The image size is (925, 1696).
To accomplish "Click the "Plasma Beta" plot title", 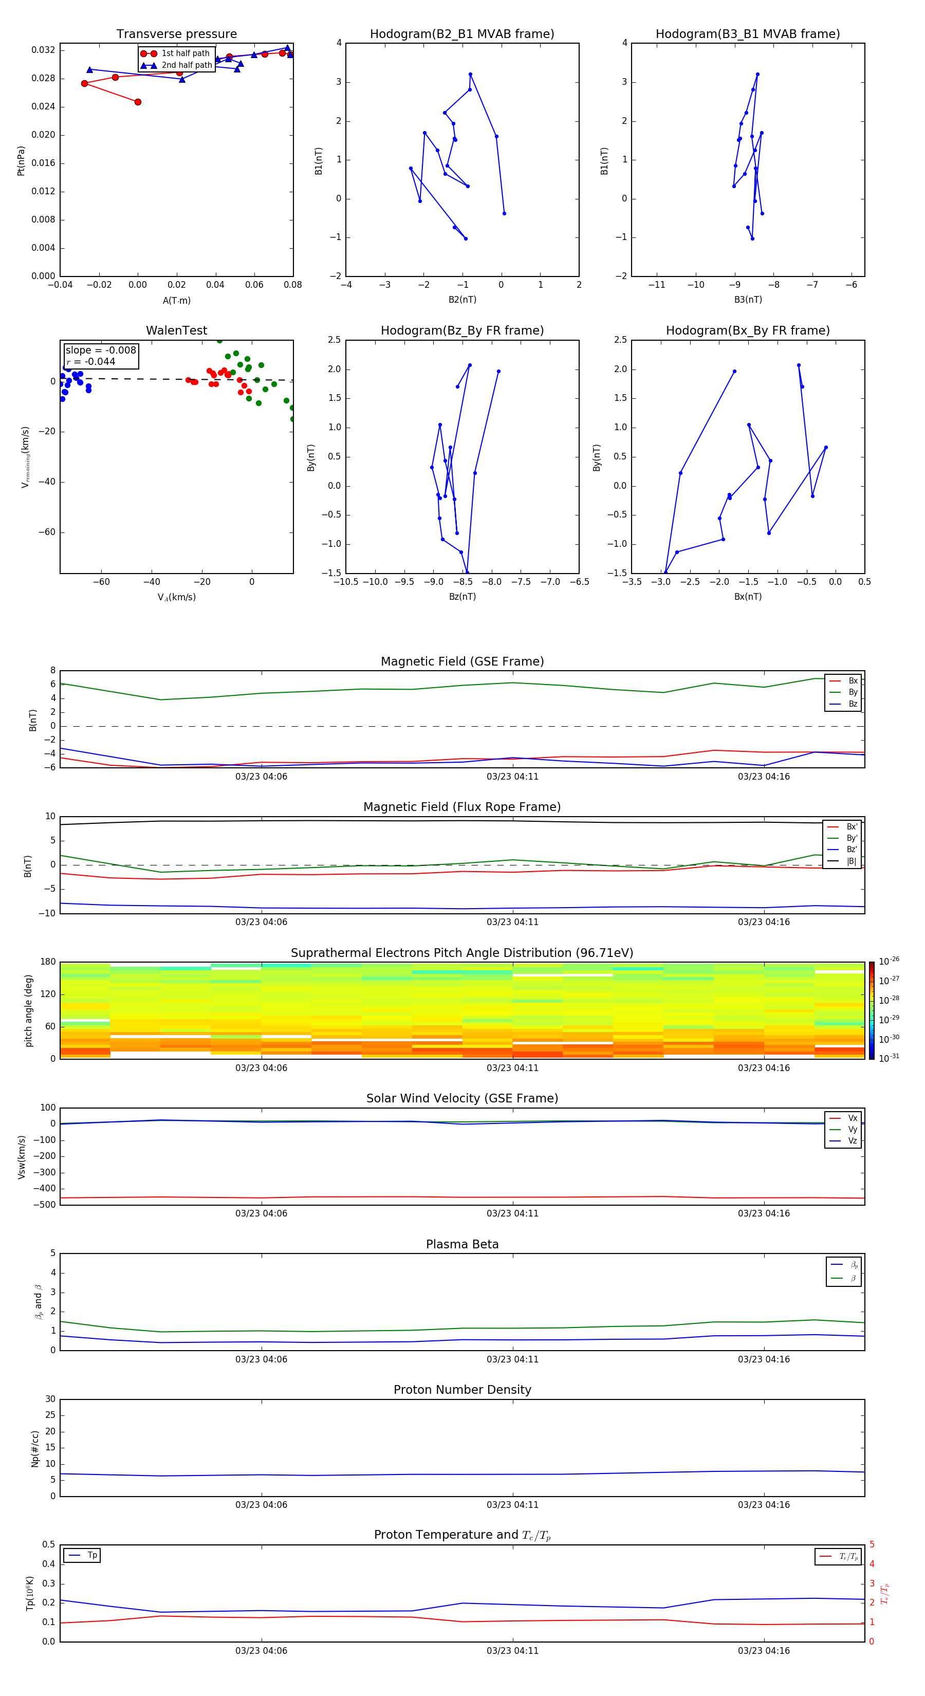I will coord(462,1244).
